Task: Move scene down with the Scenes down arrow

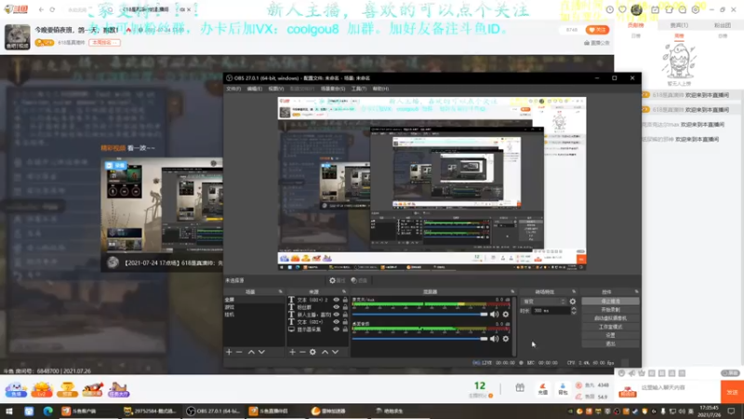Action: pyautogui.click(x=261, y=352)
